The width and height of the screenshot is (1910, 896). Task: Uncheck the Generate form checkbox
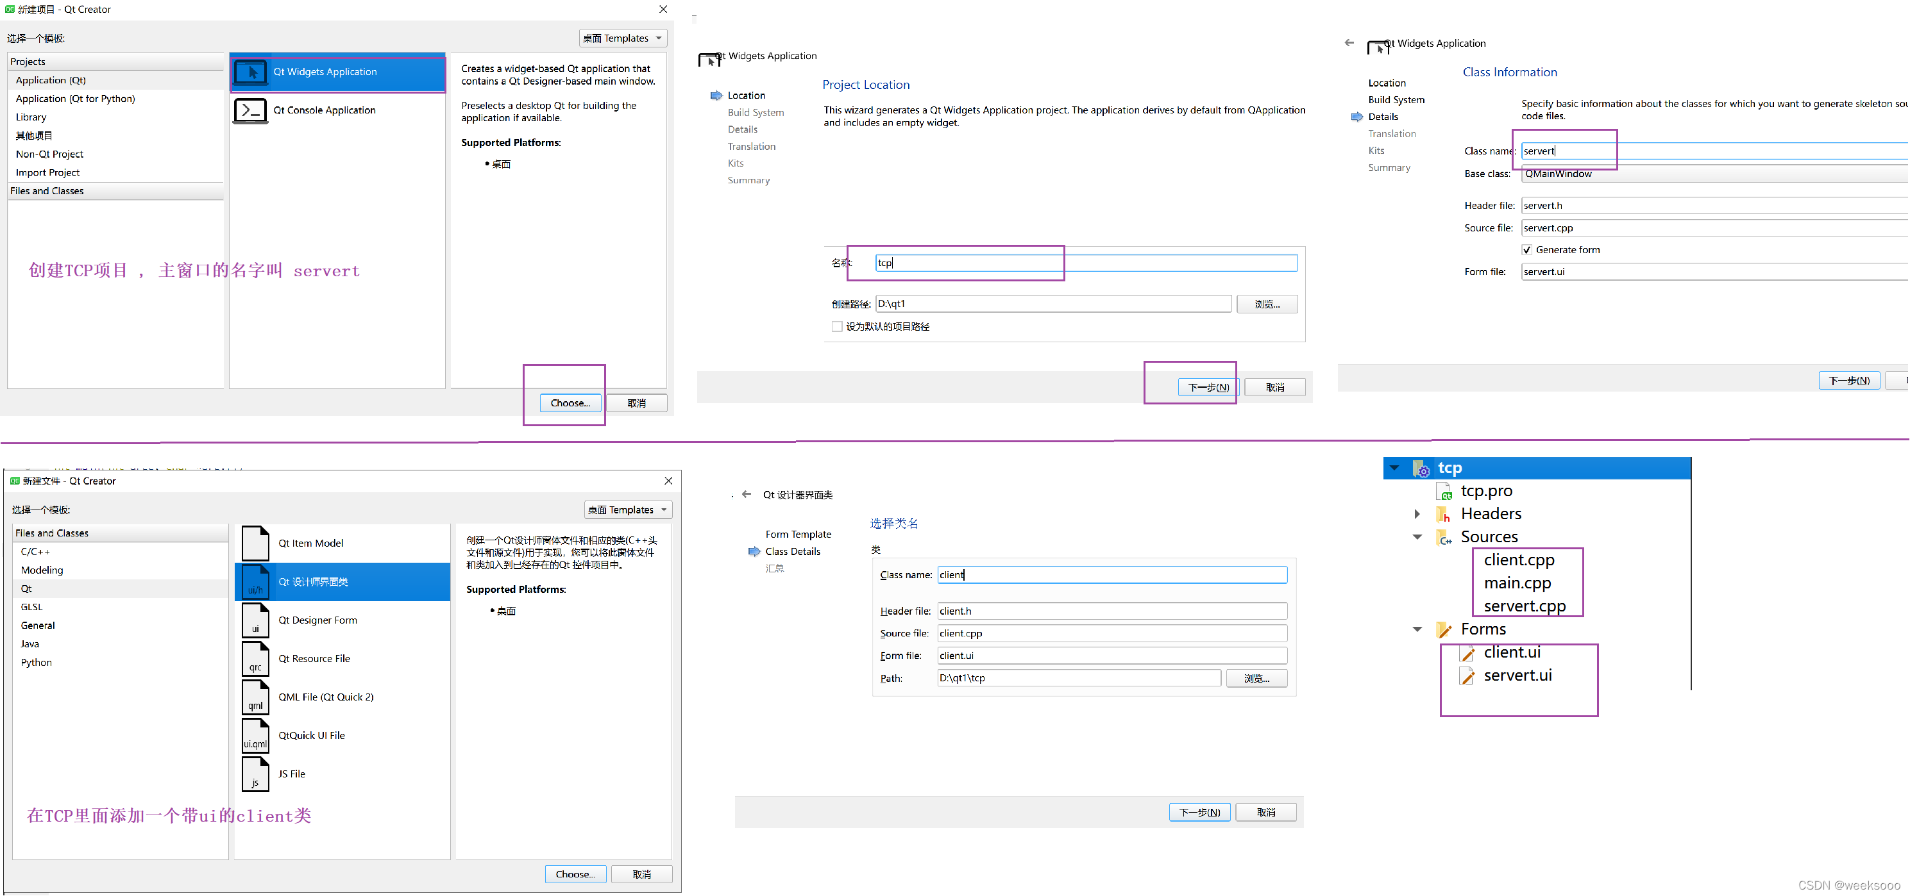(1526, 250)
